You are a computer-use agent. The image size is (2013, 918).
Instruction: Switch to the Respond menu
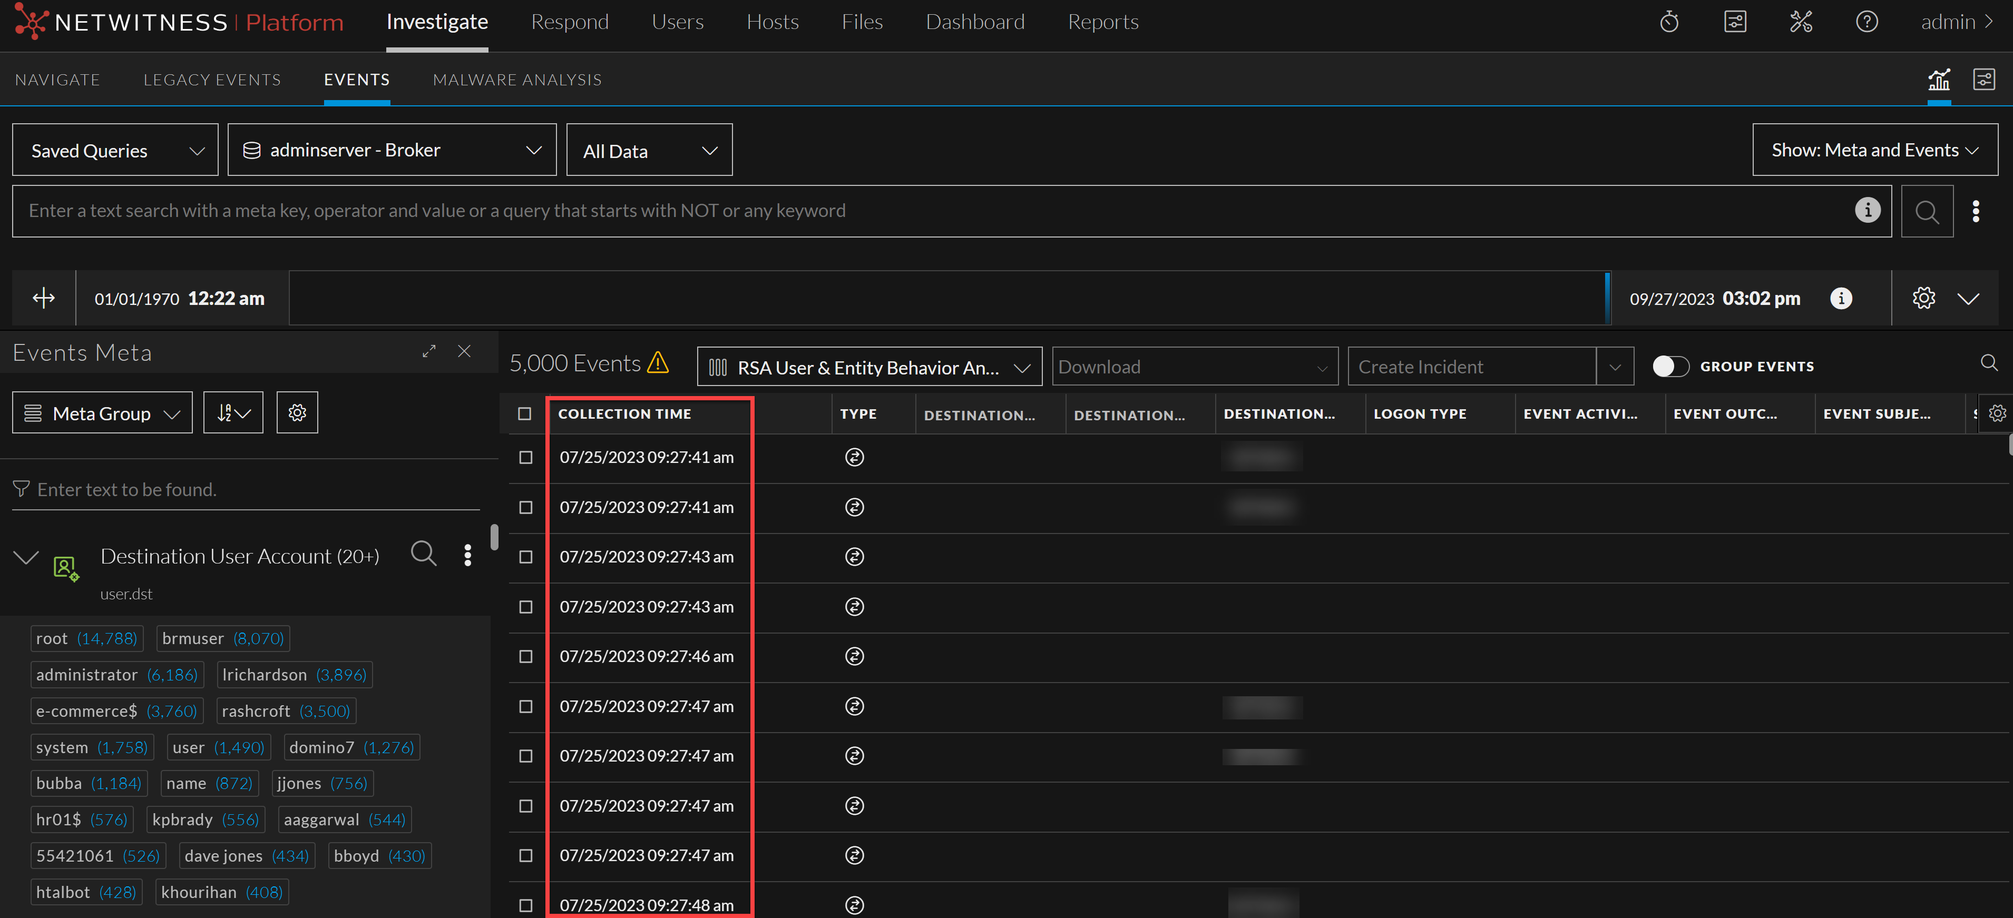pos(569,22)
